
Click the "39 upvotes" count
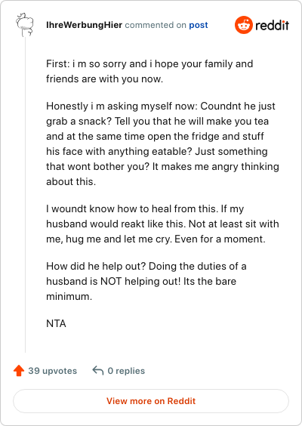tap(53, 371)
